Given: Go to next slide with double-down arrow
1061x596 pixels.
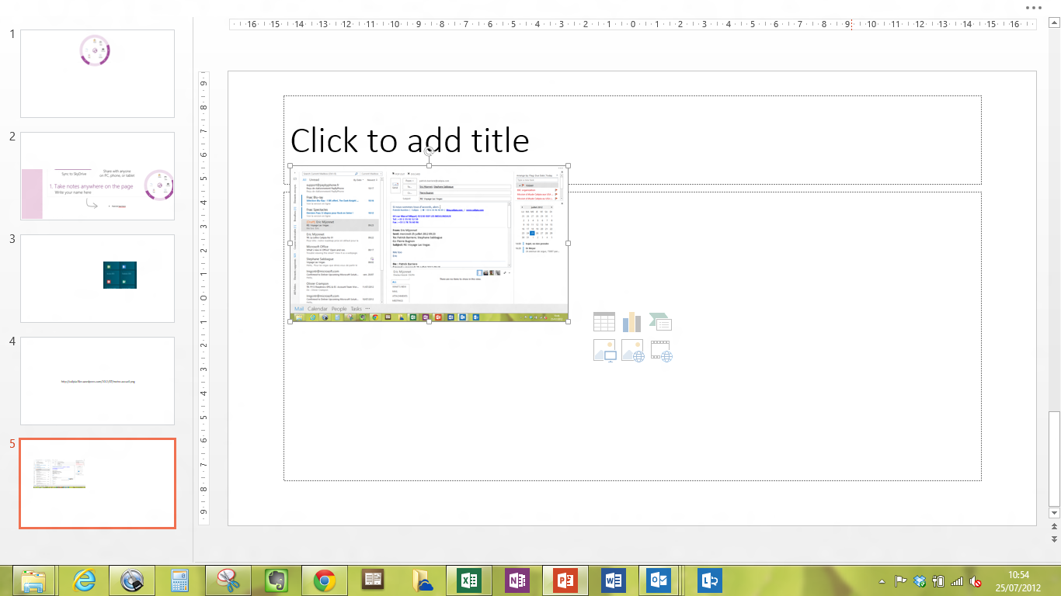Looking at the screenshot, I should tap(1054, 539).
